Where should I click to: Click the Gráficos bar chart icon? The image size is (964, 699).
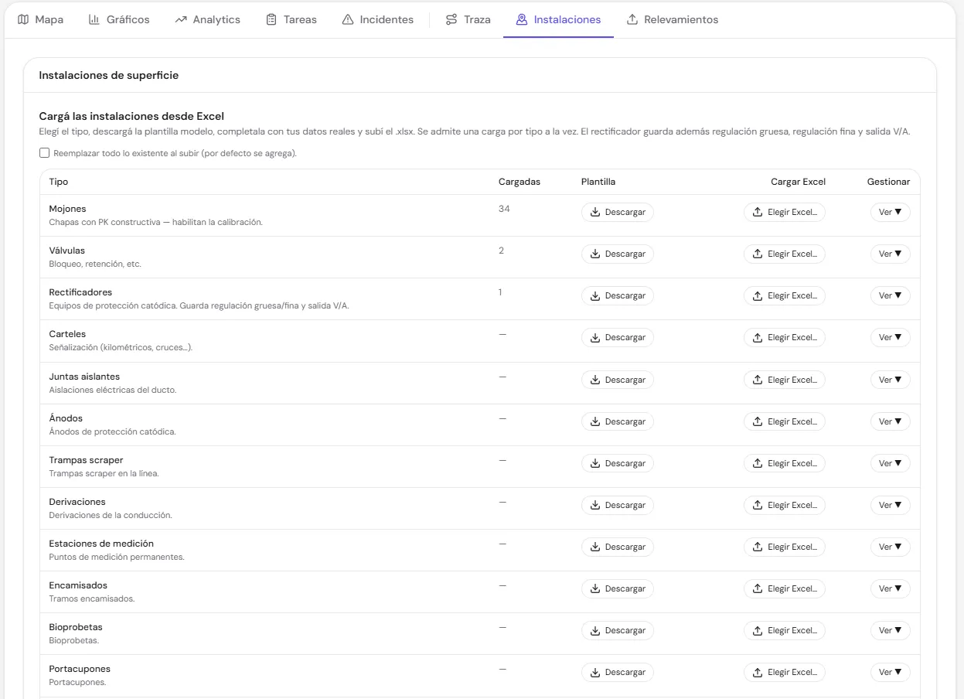pos(94,19)
